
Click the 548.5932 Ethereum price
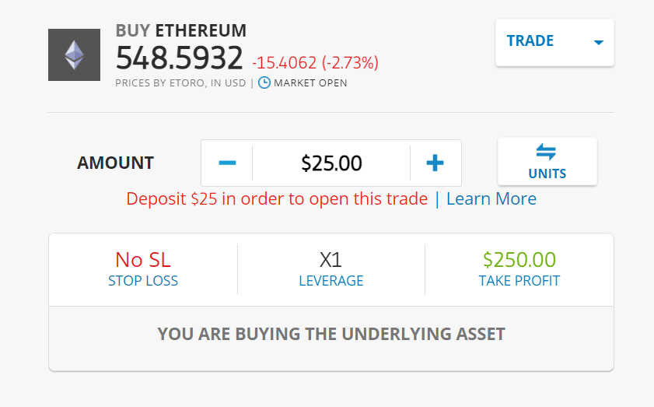click(180, 58)
